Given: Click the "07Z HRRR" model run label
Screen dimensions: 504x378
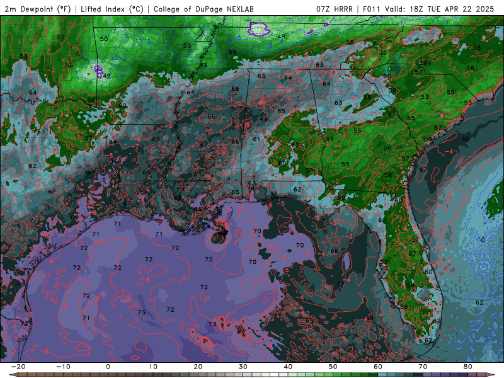Looking at the screenshot, I should coord(335,9).
